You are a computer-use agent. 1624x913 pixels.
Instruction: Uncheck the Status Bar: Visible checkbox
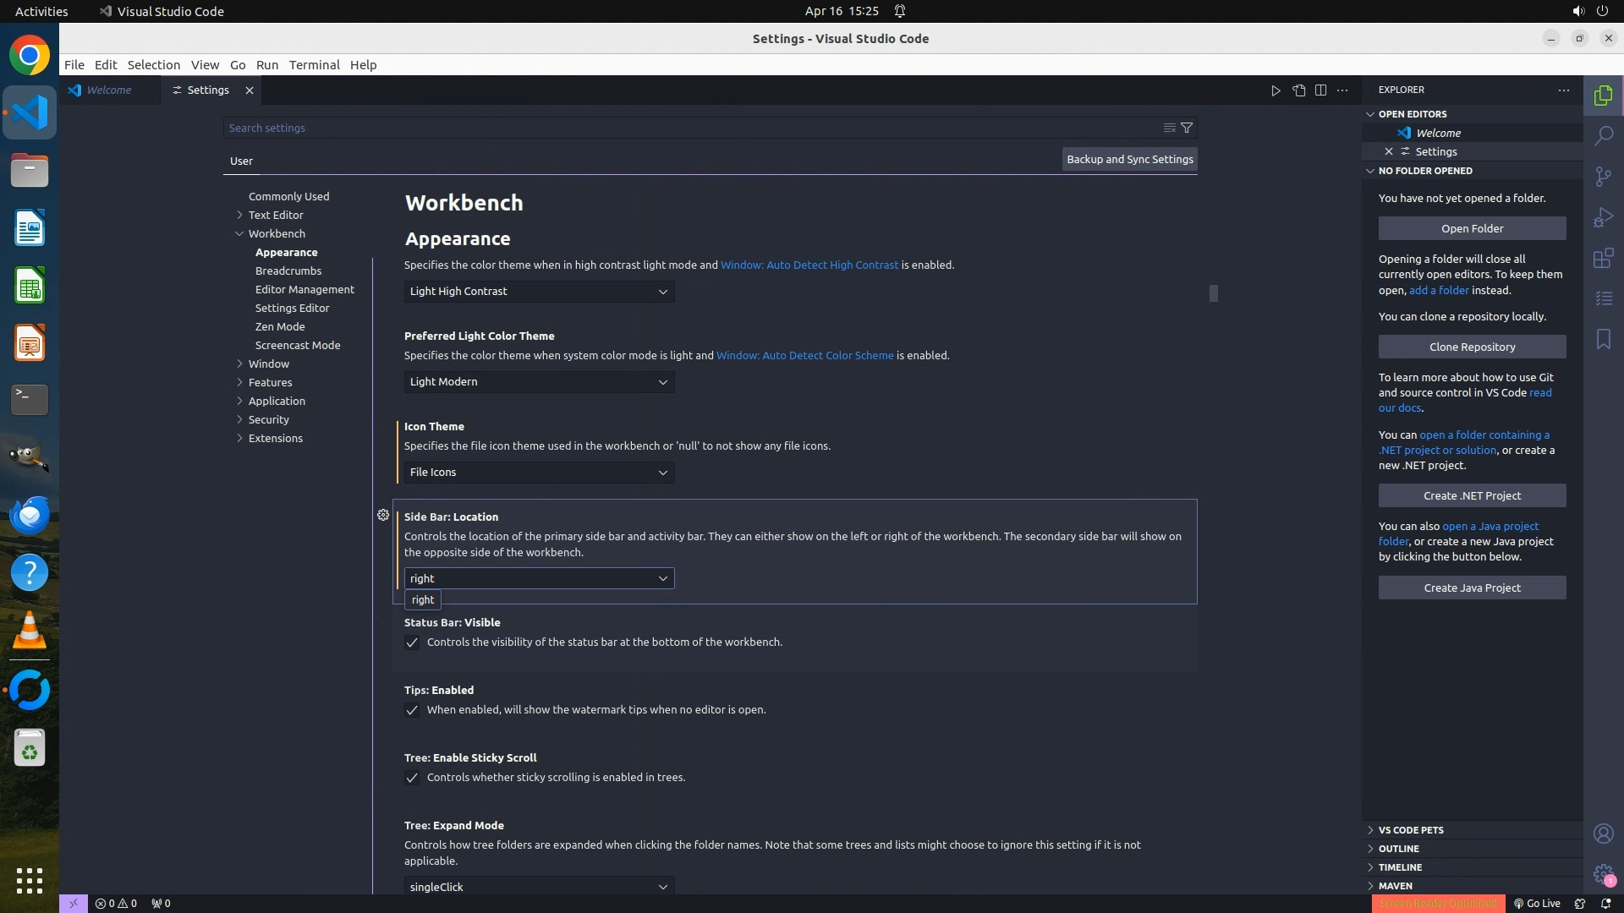[x=412, y=642]
